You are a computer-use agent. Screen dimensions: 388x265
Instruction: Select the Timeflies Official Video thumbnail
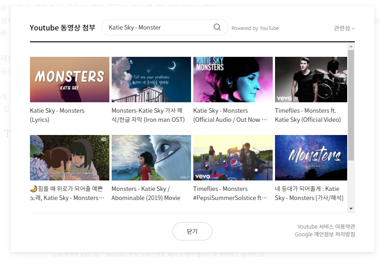(311, 80)
